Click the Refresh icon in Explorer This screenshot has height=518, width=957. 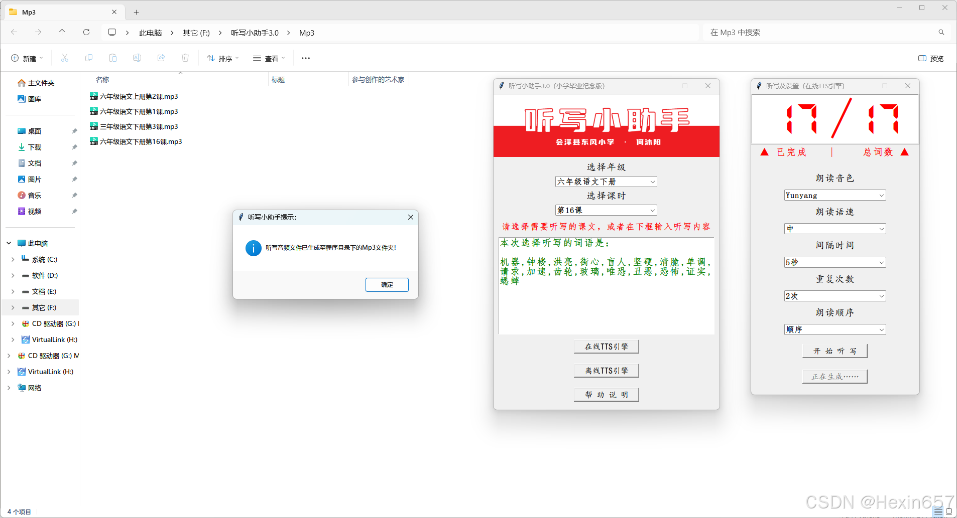pos(86,32)
